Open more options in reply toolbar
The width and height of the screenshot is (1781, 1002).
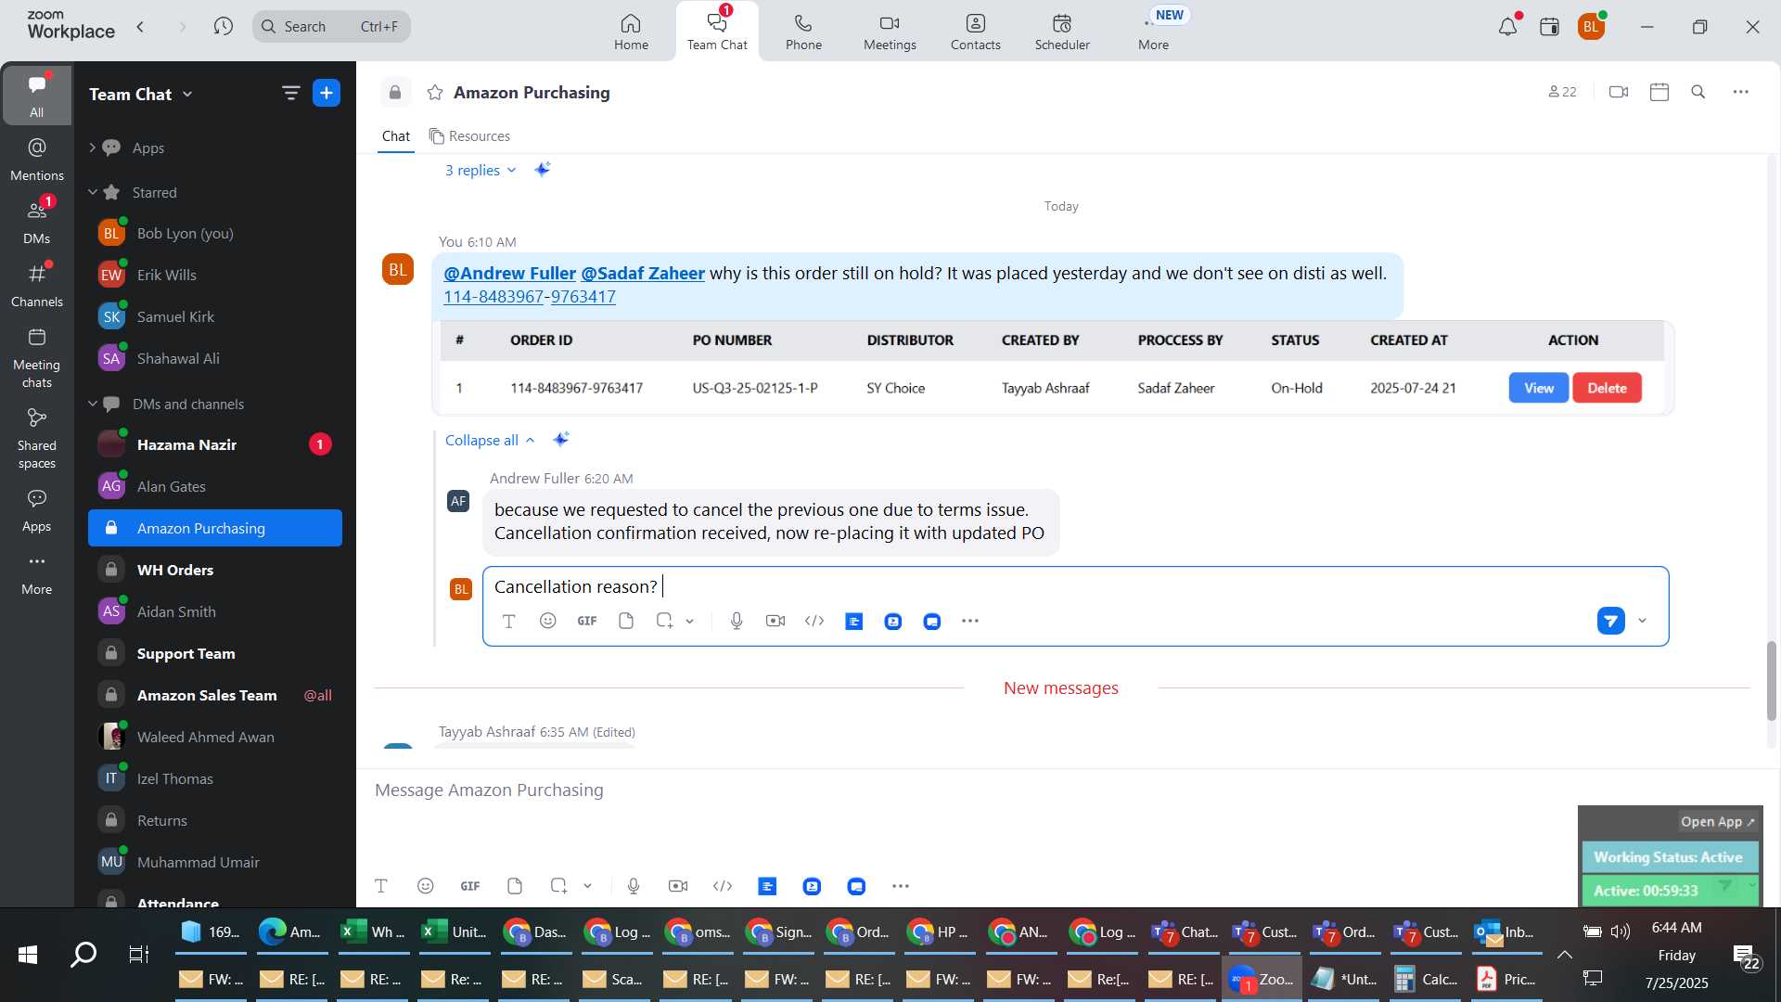coord(970,621)
